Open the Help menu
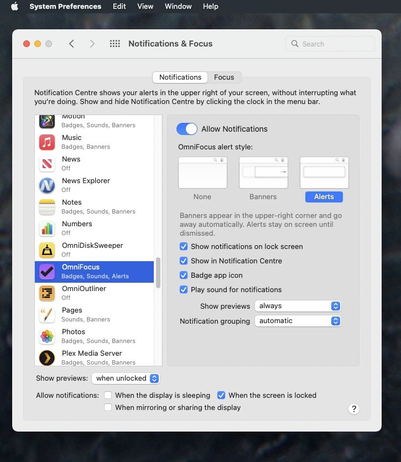The image size is (401, 462). tap(210, 6)
